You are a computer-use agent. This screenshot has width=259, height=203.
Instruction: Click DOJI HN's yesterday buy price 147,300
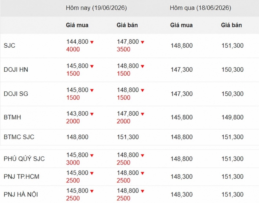[x=181, y=70]
